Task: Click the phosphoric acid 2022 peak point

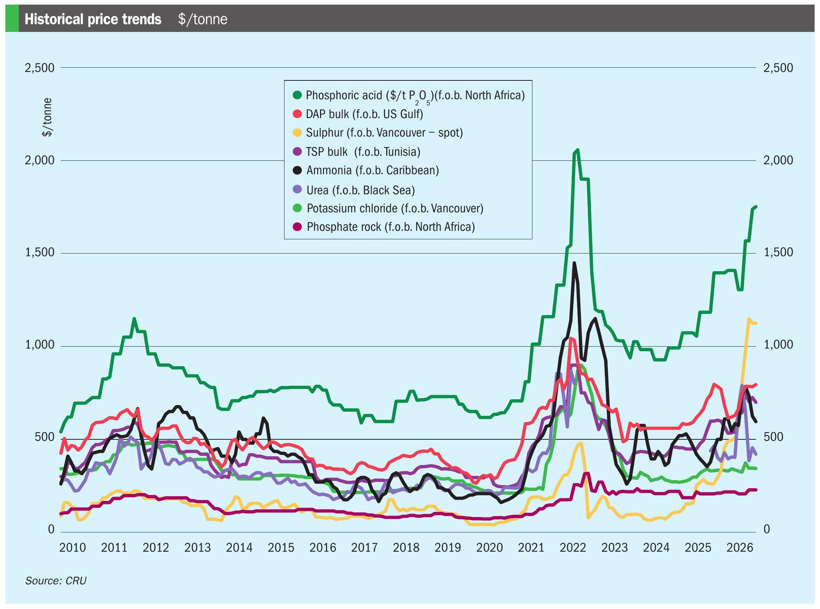Action: (577, 150)
